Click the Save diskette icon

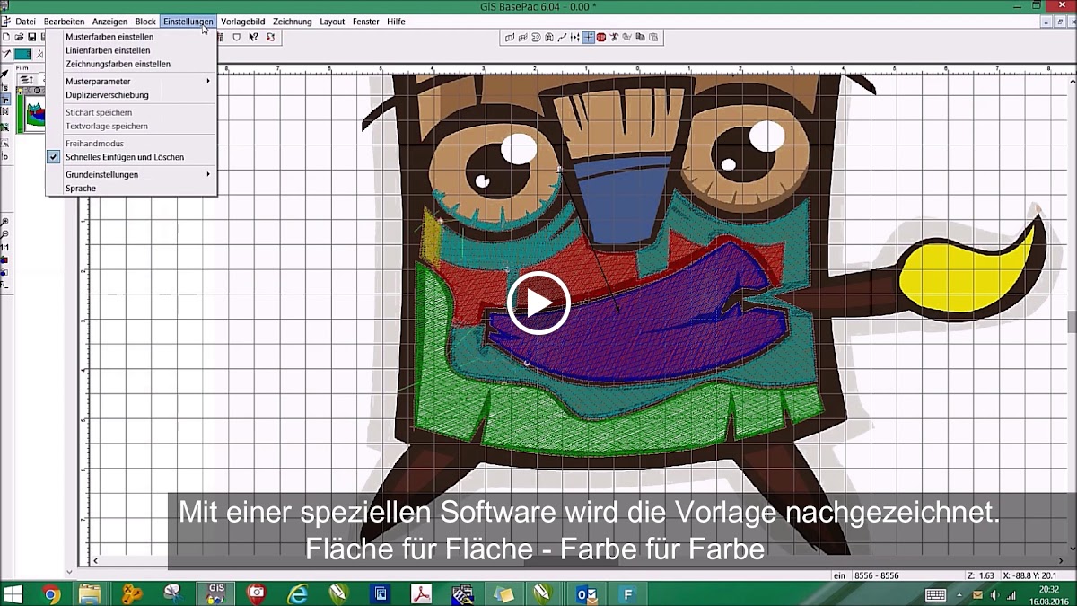click(x=31, y=37)
